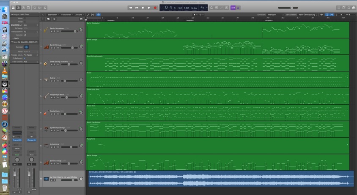
Task: Show global tracks button above track list
Action: pyautogui.click(x=81, y=19)
